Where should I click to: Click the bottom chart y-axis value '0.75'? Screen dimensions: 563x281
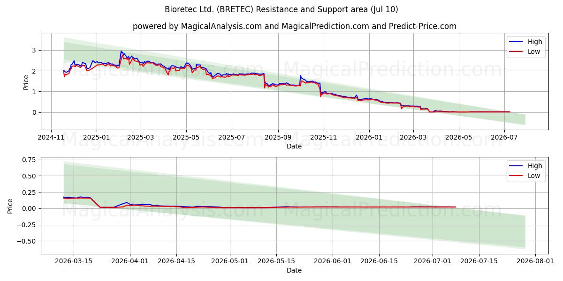coord(29,160)
